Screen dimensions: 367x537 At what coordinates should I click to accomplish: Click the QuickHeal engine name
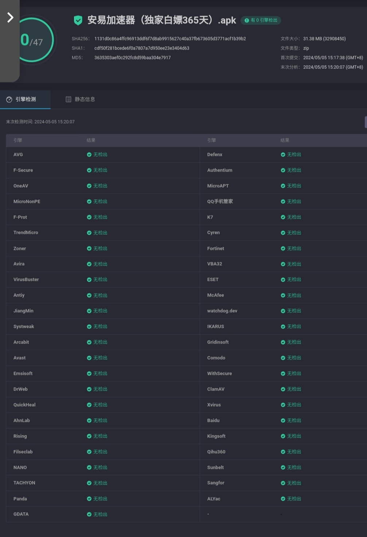[24, 405]
